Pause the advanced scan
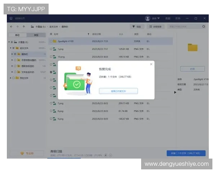The width and height of the screenshot is (216, 173). [x=111, y=155]
